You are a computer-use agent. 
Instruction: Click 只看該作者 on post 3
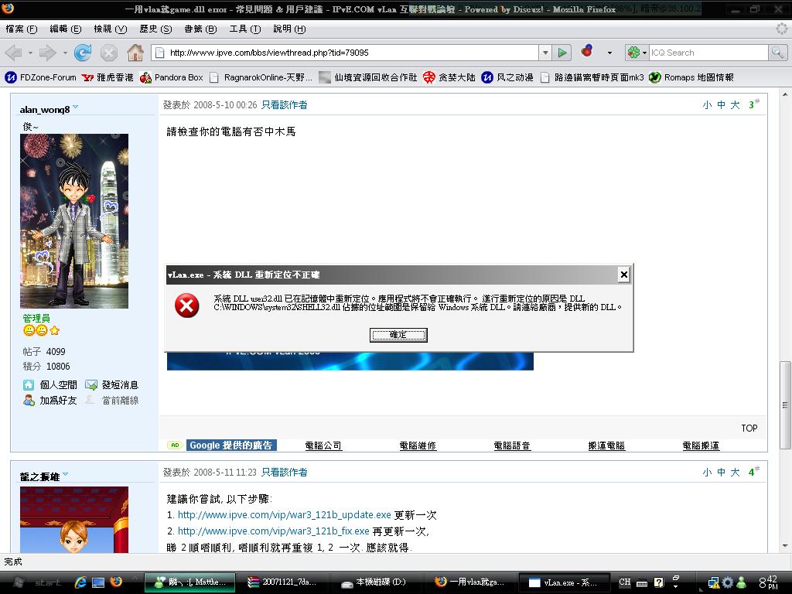(x=285, y=105)
